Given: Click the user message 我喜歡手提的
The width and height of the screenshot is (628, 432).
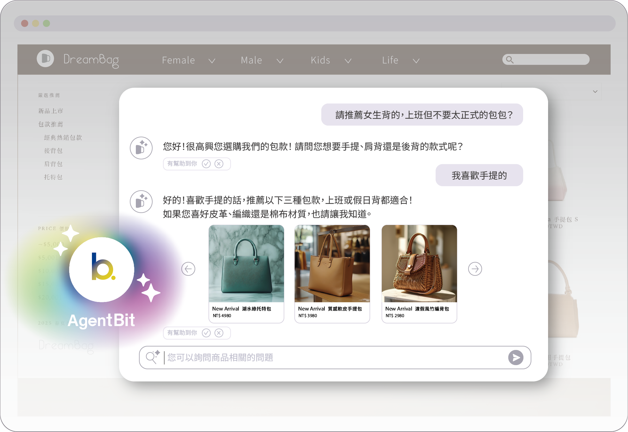Looking at the screenshot, I should [x=479, y=175].
